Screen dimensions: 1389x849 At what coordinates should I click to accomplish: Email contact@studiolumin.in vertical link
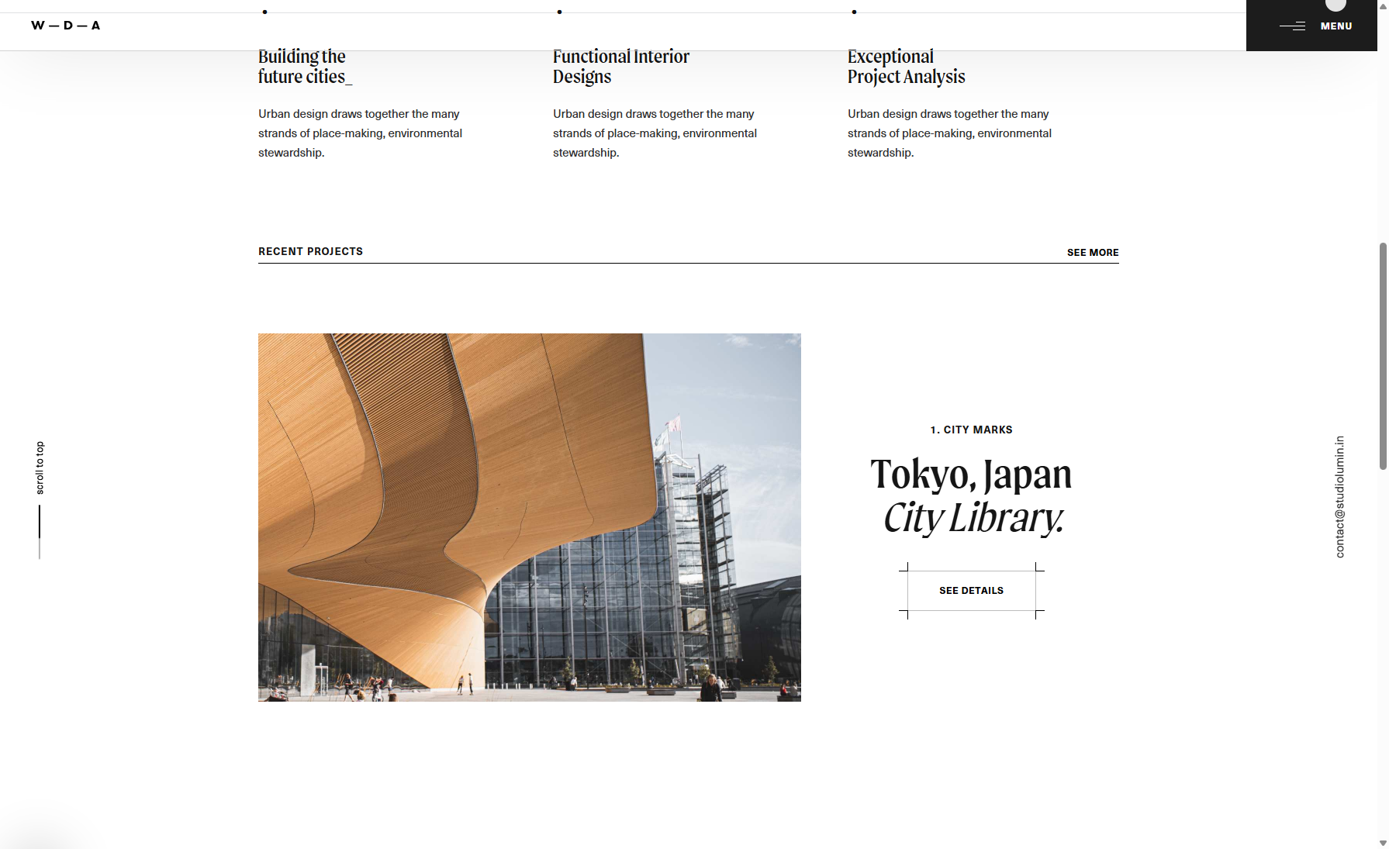tap(1339, 497)
